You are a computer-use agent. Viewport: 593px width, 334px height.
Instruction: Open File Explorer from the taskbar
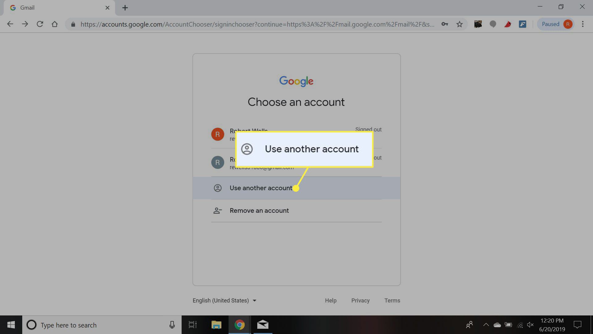[x=216, y=325]
